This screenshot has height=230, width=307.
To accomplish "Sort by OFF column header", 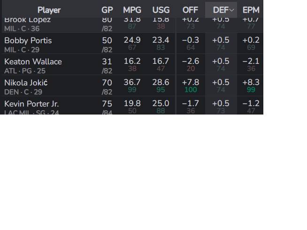I will pyautogui.click(x=190, y=10).
